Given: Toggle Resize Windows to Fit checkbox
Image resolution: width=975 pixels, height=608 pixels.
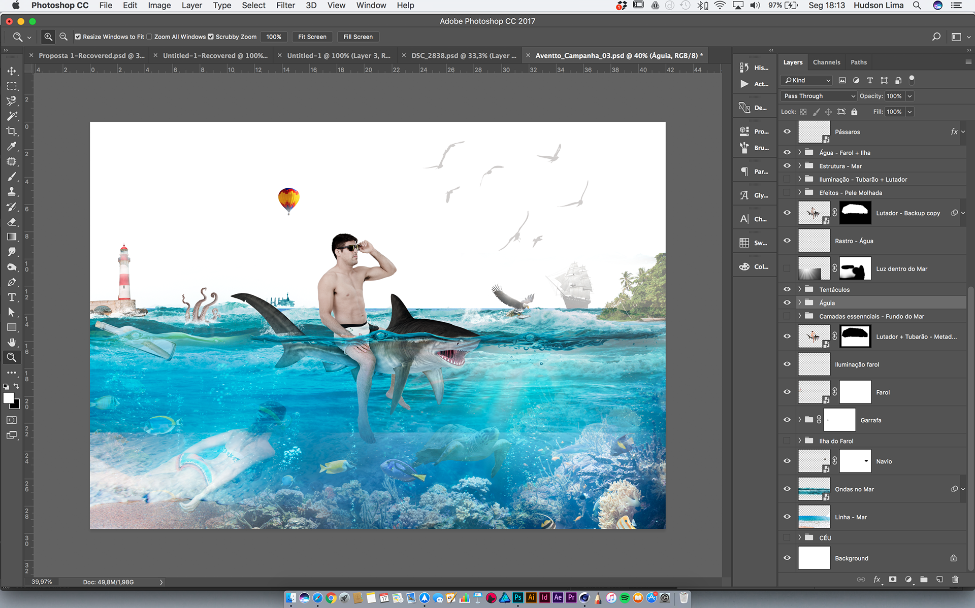Looking at the screenshot, I should pos(78,37).
